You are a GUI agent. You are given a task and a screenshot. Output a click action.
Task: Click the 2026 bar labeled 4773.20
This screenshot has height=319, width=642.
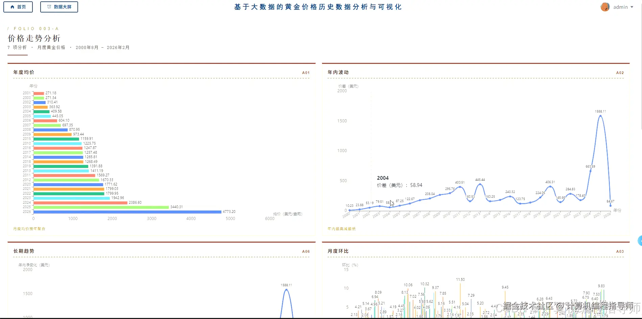tap(127, 212)
